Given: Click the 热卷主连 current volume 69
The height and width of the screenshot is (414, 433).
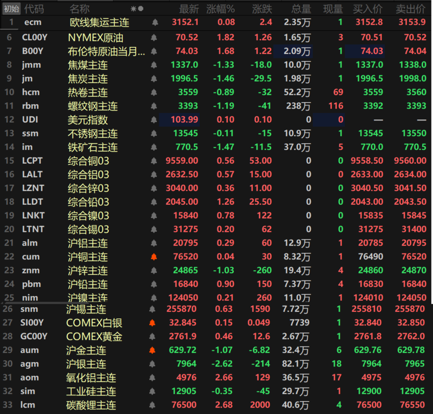Looking at the screenshot, I should pos(338,92).
